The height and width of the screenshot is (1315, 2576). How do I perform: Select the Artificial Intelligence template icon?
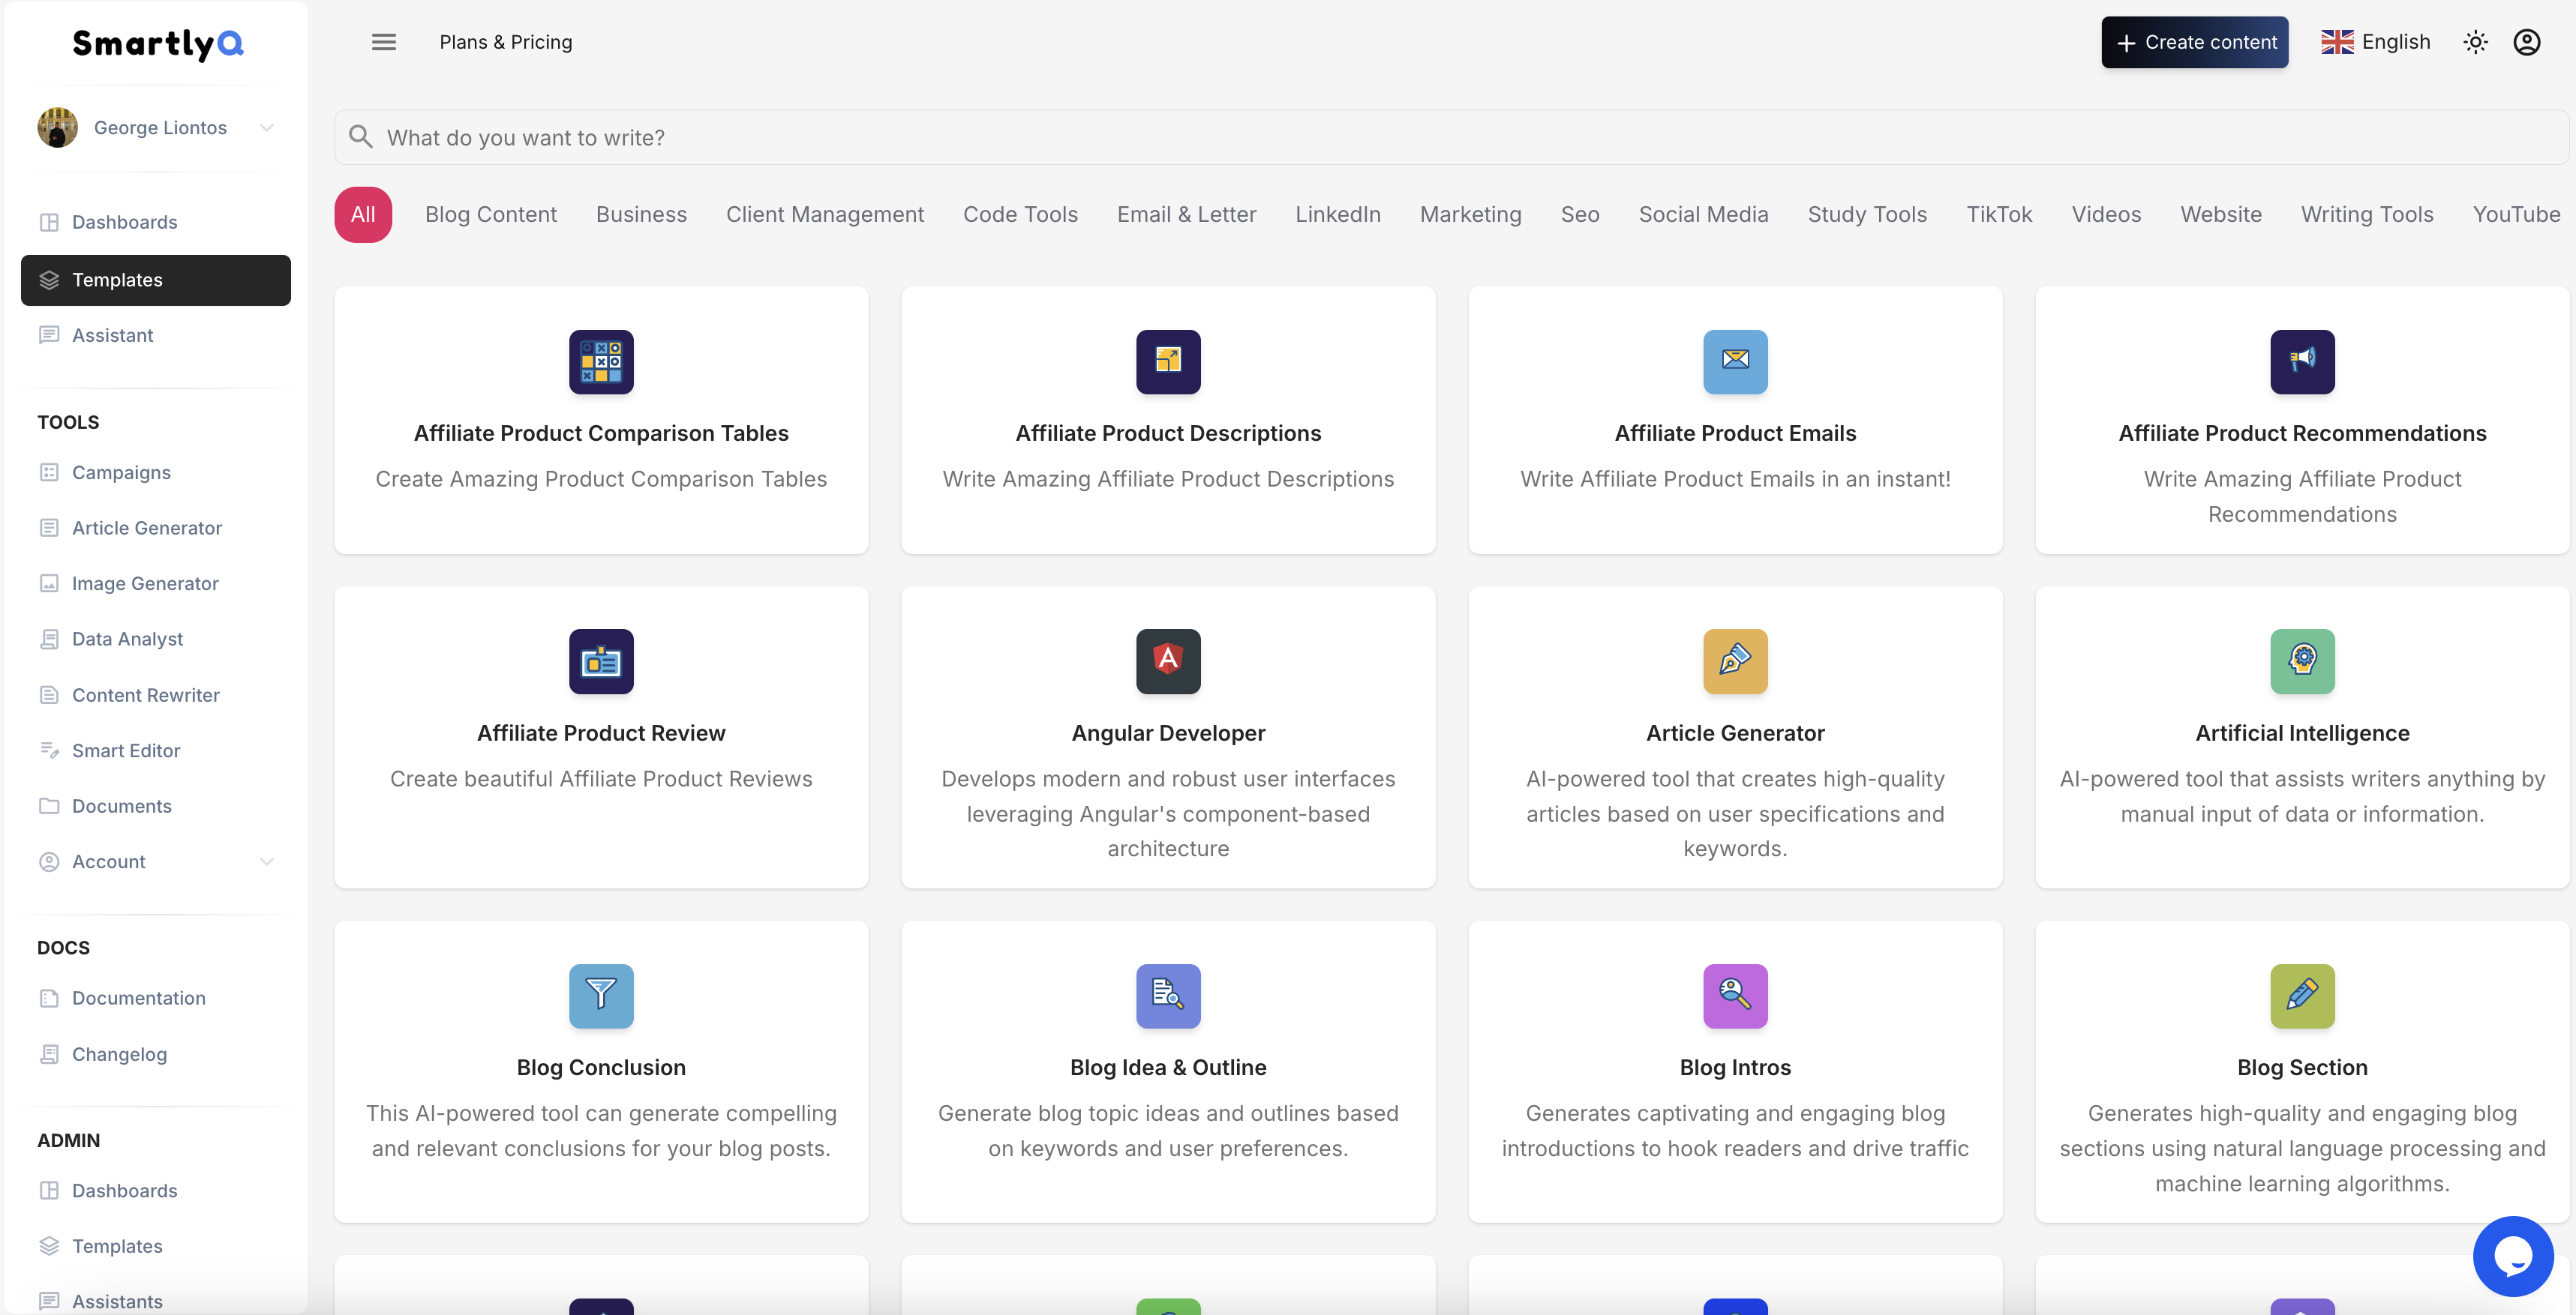[x=2302, y=660]
